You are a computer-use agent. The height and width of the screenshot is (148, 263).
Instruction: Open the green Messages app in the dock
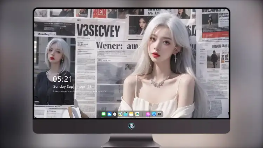pos(103,114)
